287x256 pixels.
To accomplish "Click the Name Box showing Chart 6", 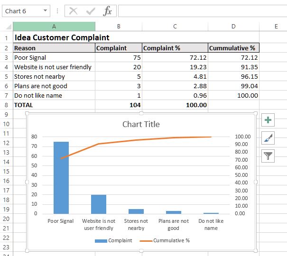I will click(26, 11).
